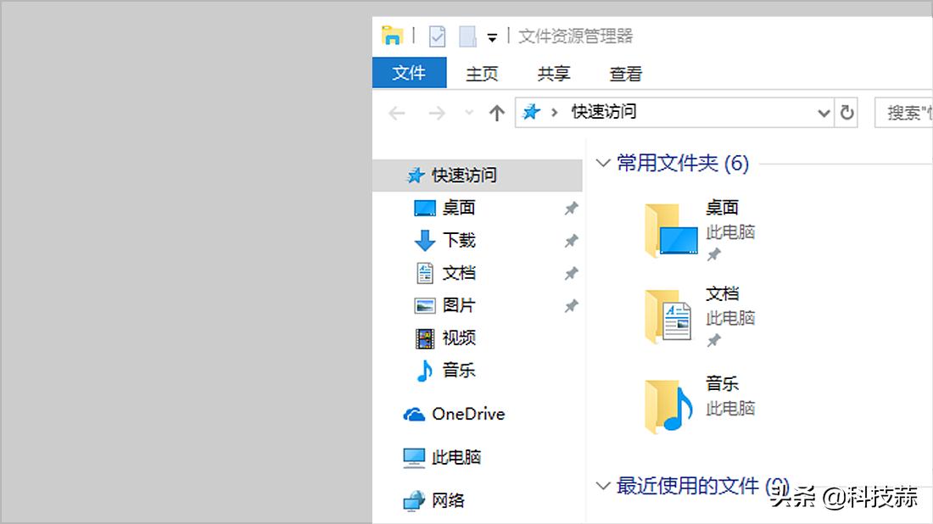Switch to the 查看 (View) ribbon tab

coord(624,74)
